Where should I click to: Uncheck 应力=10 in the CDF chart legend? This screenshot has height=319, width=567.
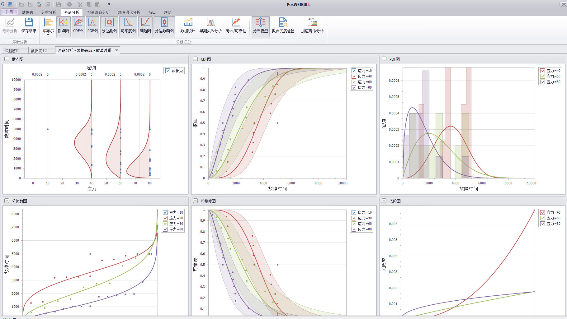coord(354,71)
